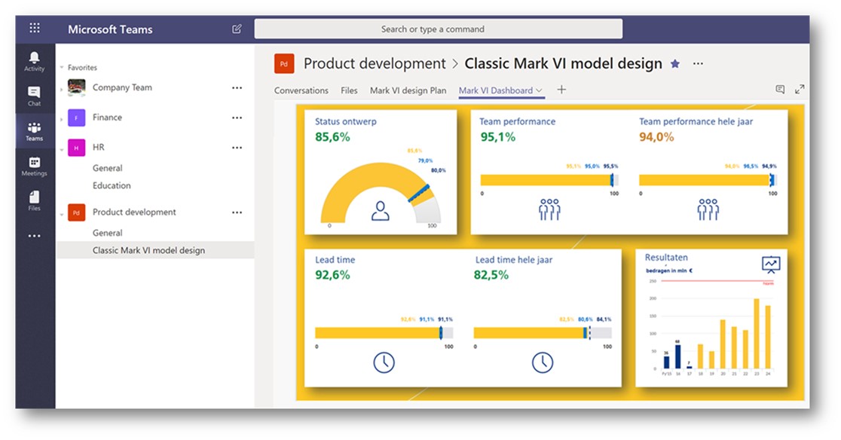Open Chat in the left rail
The width and height of the screenshot is (841, 440).
(x=35, y=96)
